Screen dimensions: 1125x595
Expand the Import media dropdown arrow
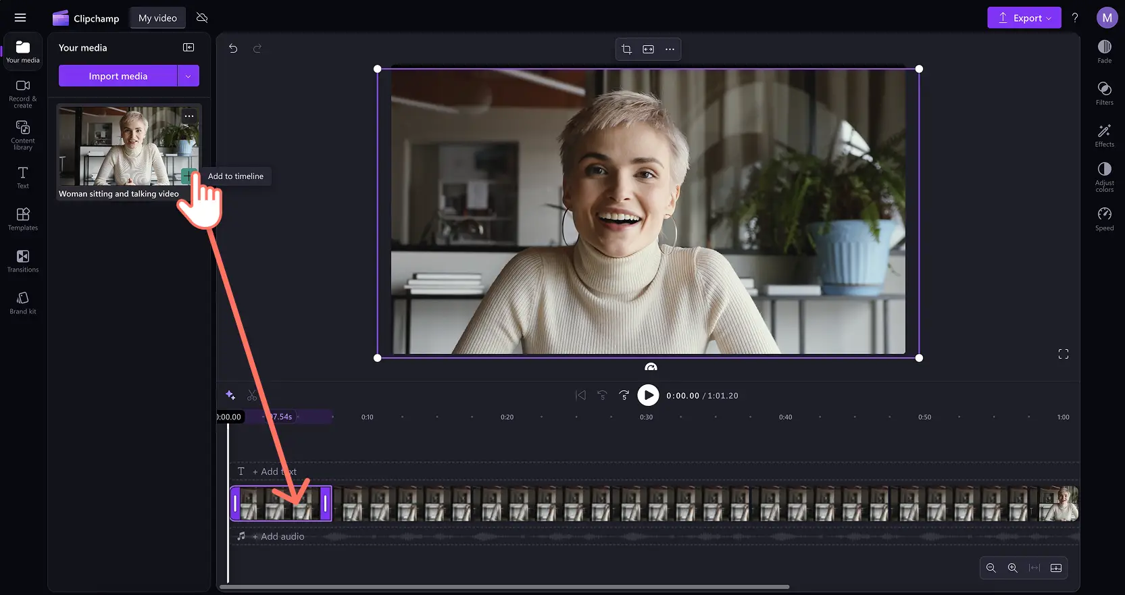pyautogui.click(x=189, y=76)
